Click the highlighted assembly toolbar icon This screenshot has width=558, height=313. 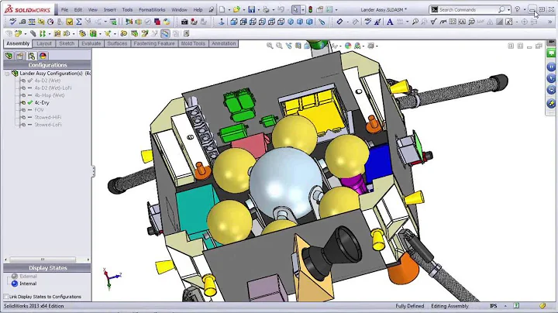(165, 33)
